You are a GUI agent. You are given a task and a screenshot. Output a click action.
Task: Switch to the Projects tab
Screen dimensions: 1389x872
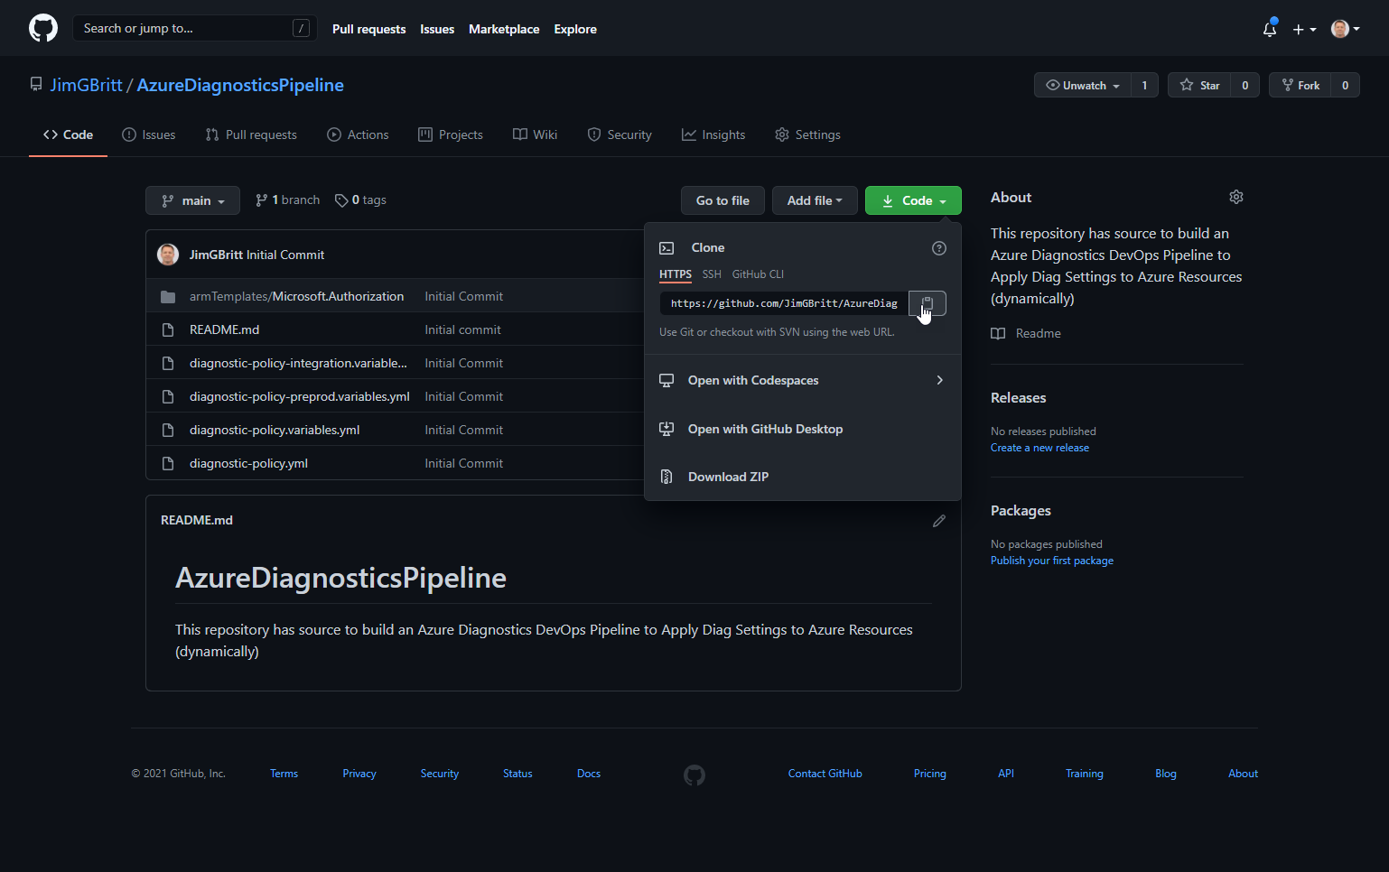(x=451, y=135)
